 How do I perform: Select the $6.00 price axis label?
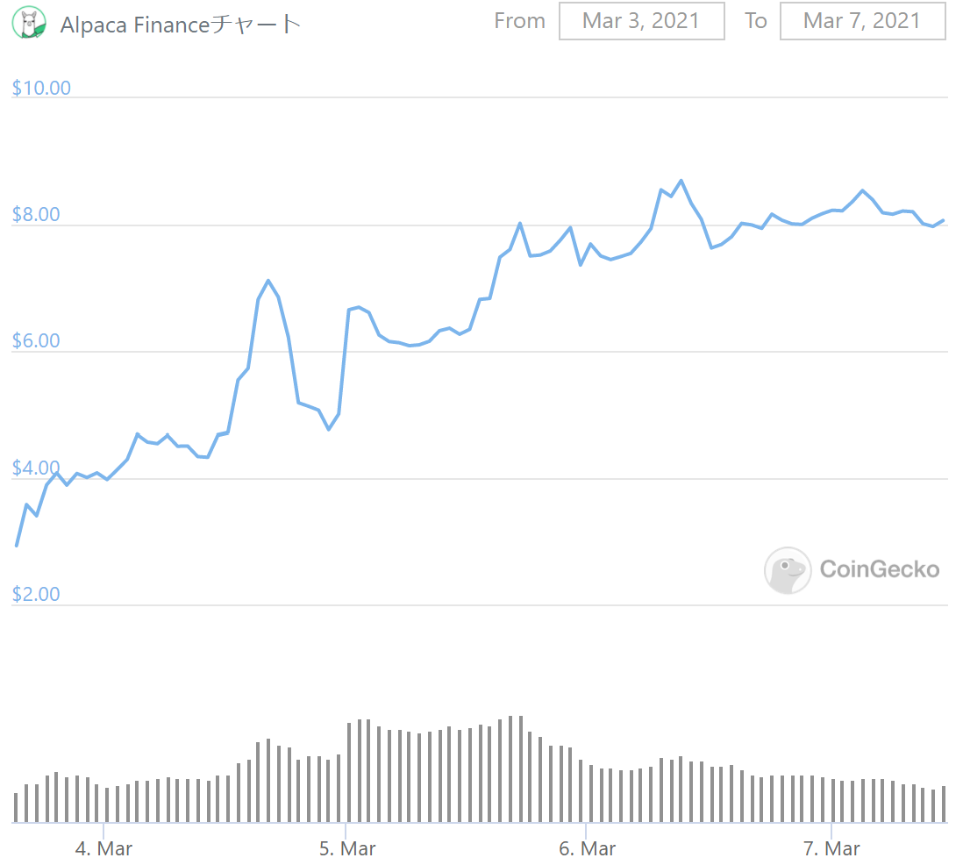point(36,340)
